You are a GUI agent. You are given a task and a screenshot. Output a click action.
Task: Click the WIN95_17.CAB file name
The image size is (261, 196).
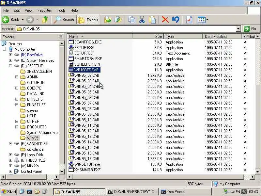(87, 159)
